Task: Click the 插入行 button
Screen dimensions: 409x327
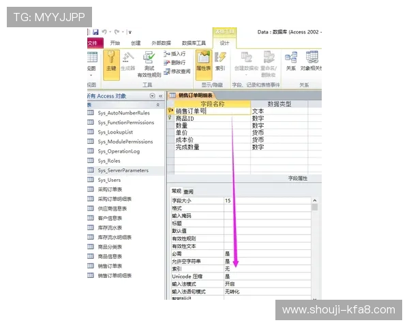Action: pos(175,54)
